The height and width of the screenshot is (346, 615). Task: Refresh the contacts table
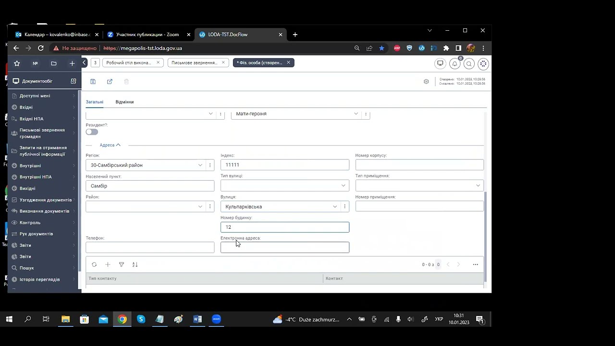coord(94,264)
